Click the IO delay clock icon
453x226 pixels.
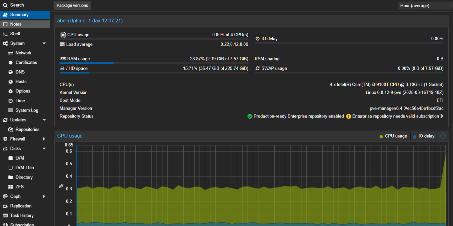(x=258, y=39)
